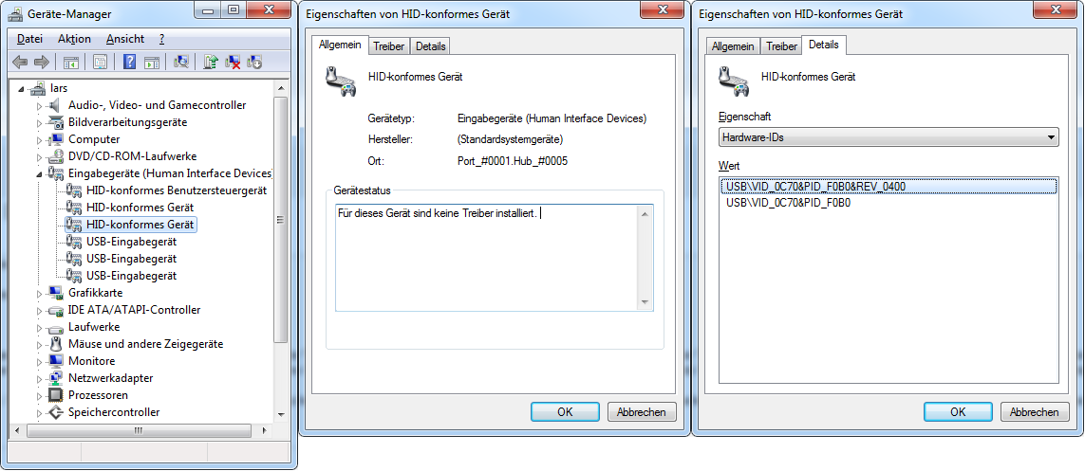Click the Computer category icon
This screenshot has width=1085, height=471.
click(x=55, y=138)
